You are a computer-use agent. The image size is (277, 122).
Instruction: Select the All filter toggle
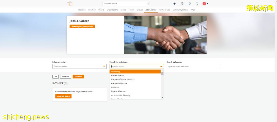pos(55,76)
